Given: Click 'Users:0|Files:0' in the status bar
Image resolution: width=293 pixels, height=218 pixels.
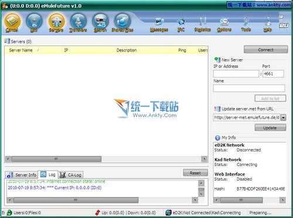Looking at the screenshot, I should pyautogui.click(x=27, y=213).
